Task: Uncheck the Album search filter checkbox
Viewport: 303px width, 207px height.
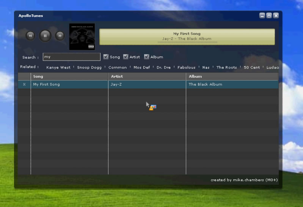Action: (x=146, y=57)
